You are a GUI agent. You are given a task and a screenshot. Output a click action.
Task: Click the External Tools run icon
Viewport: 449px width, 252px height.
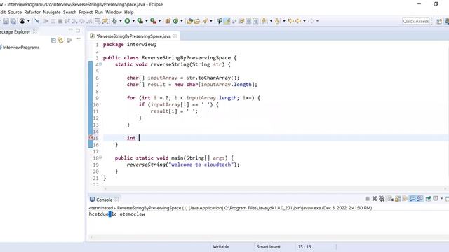pos(153,21)
